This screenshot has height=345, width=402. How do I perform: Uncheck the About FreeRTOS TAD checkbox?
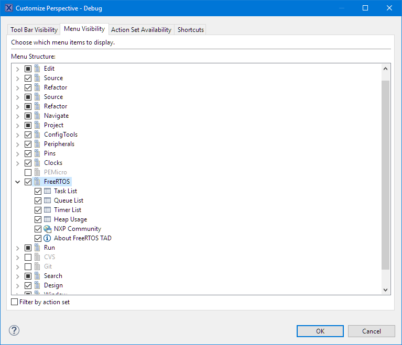coord(38,238)
